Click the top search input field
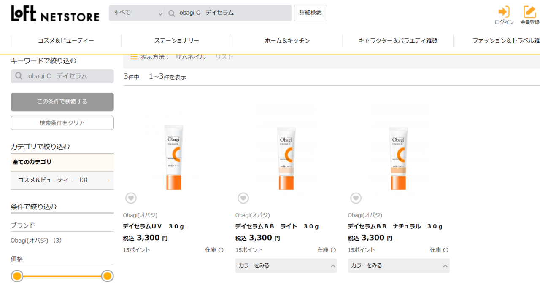The height and width of the screenshot is (284, 540). tap(228, 13)
